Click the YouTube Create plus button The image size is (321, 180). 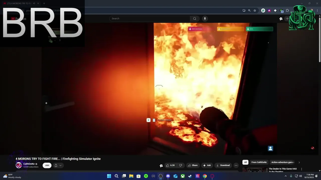(287, 19)
